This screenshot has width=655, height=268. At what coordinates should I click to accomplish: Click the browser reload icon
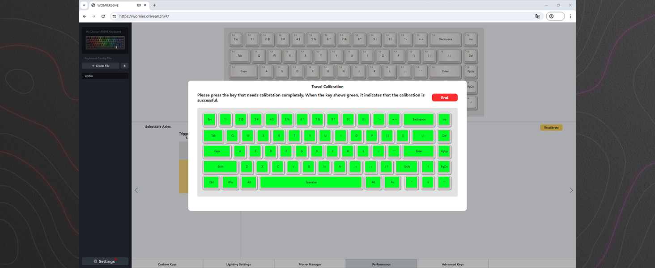pos(103,16)
